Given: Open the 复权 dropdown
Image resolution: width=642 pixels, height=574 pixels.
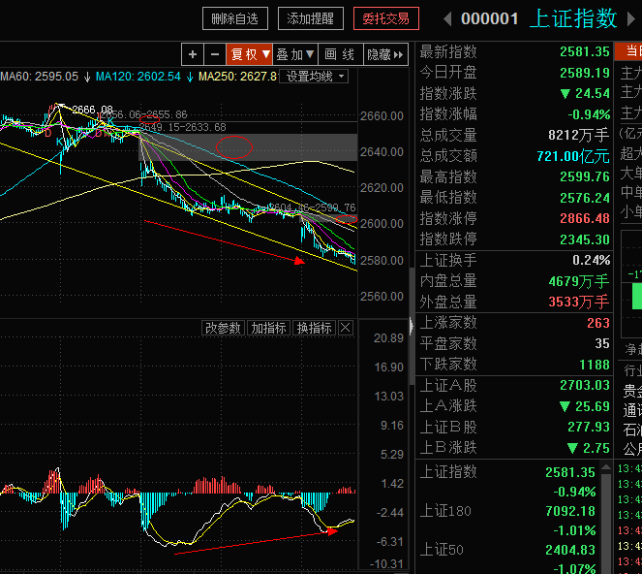Looking at the screenshot, I should pos(249,55).
